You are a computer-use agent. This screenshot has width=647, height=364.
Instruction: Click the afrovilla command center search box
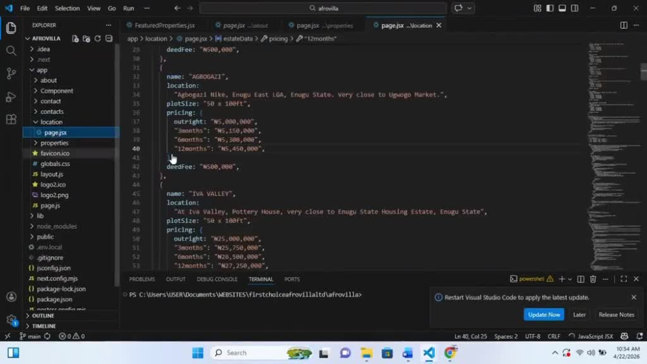pos(323,8)
